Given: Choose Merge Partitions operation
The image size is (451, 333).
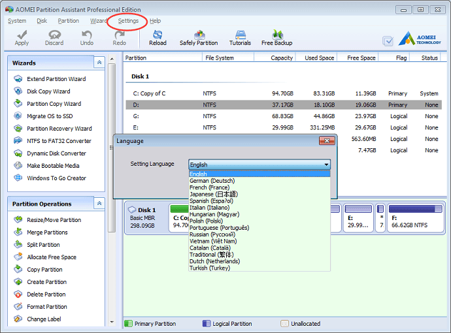Looking at the screenshot, I should pyautogui.click(x=47, y=232).
